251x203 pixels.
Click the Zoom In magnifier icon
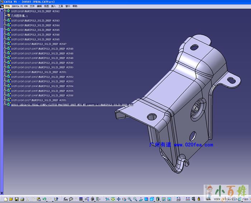(129, 199)
